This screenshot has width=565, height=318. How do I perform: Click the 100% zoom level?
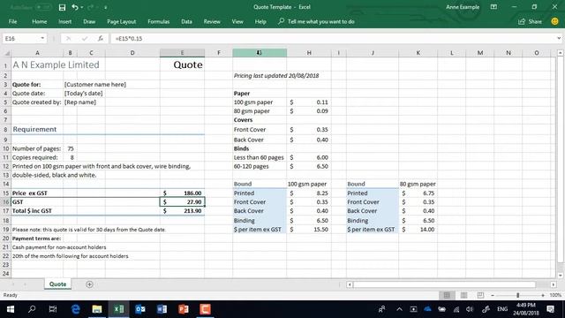click(555, 295)
